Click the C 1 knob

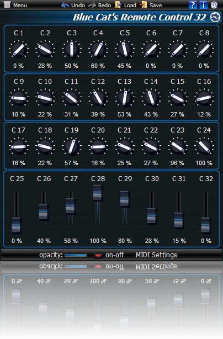(x=19, y=50)
